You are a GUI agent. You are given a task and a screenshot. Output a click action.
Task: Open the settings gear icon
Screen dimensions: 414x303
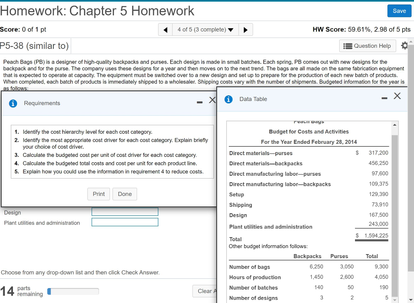405,46
